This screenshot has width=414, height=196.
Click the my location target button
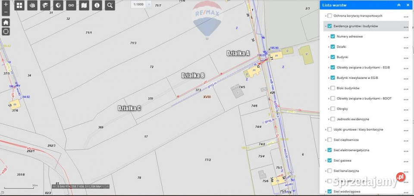6,31
